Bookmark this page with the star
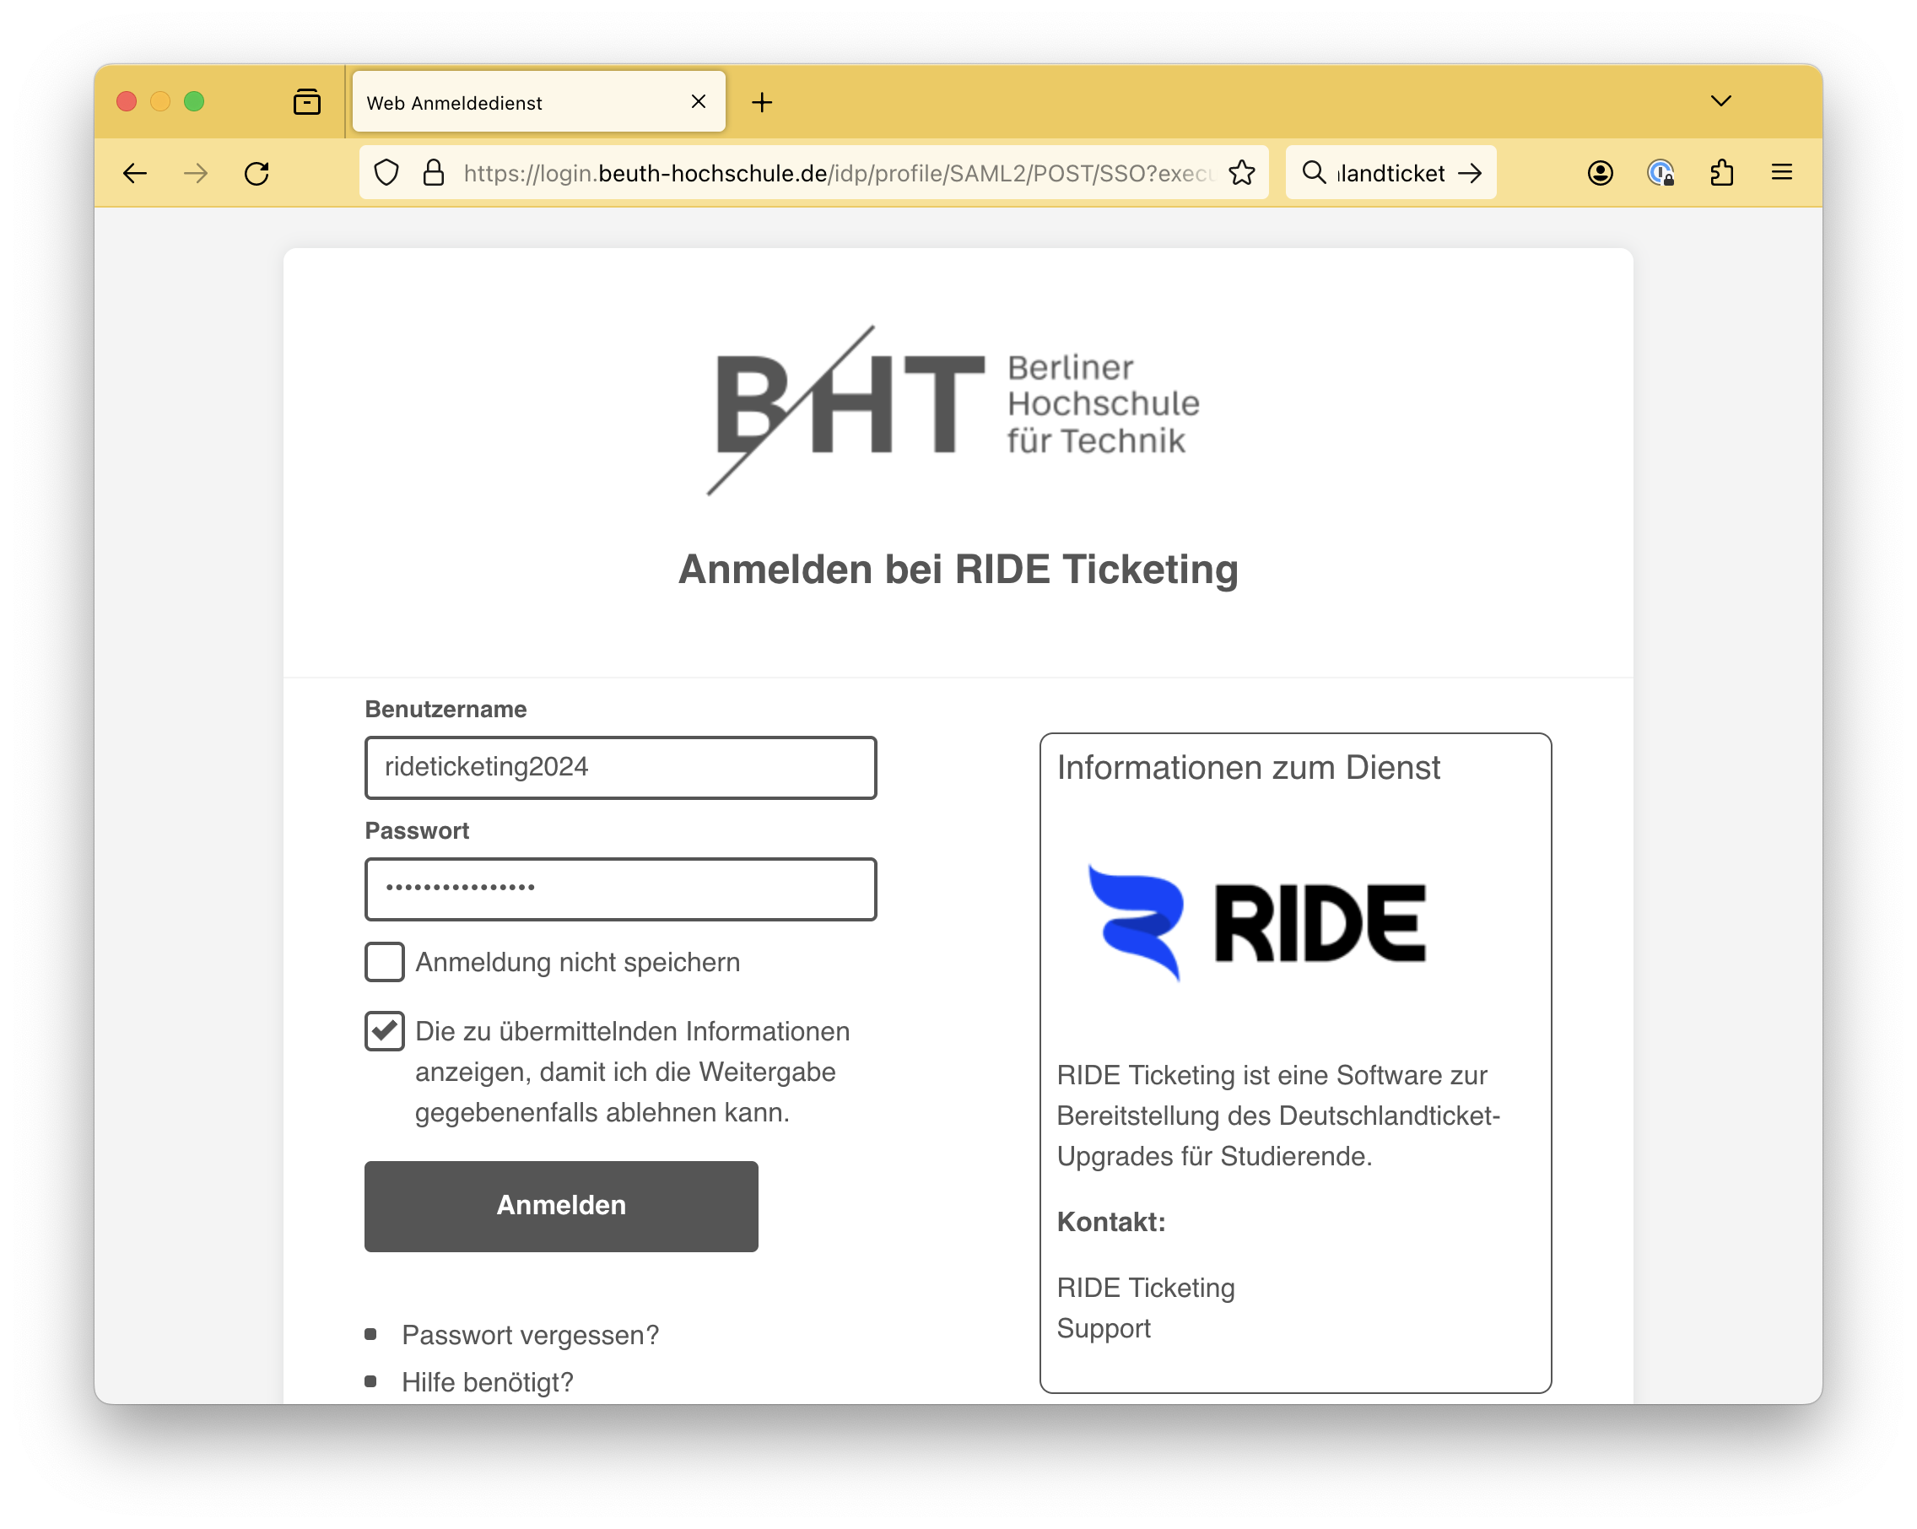The width and height of the screenshot is (1917, 1529). (1241, 172)
